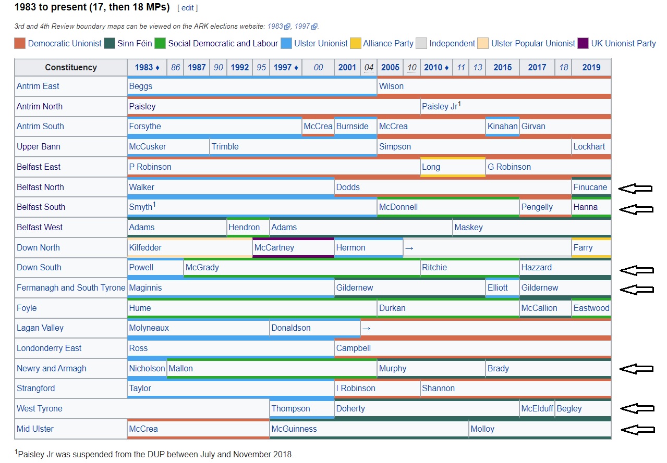Open the 1983 ARK boundary map link
Screen dimensions: 667x463
tap(275, 26)
